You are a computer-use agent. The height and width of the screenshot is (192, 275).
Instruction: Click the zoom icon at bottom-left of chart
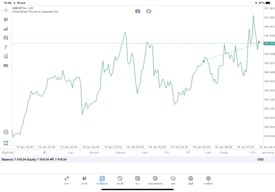(x=6, y=132)
